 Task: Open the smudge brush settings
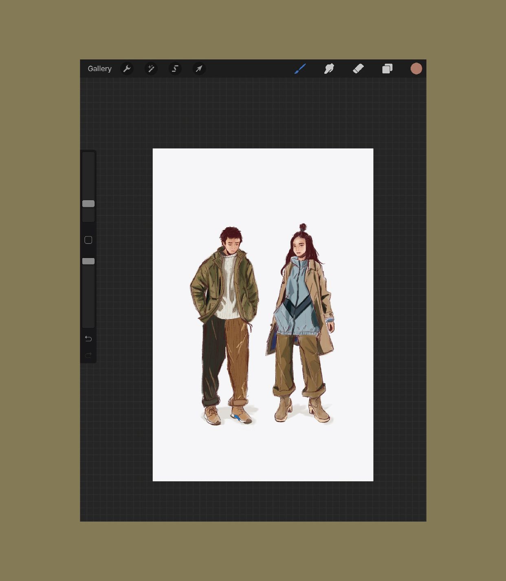coord(329,68)
